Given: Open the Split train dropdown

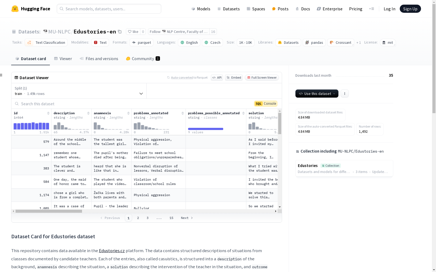Looking at the screenshot, I should [79, 91].
